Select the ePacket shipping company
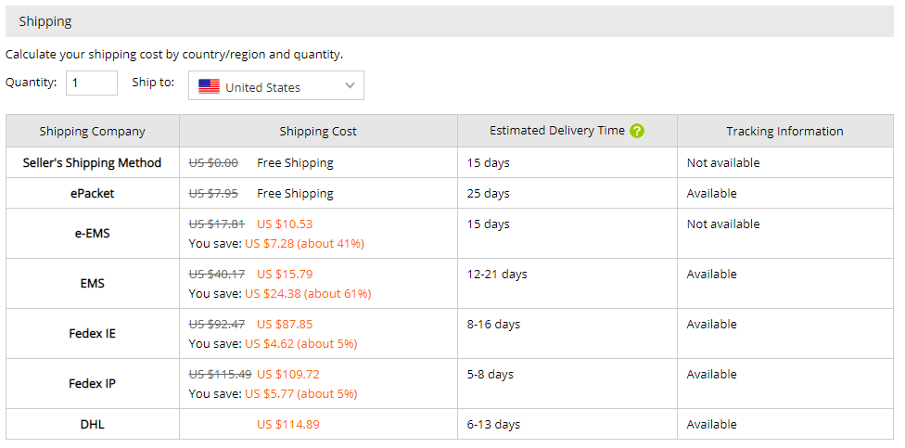 coord(93,194)
